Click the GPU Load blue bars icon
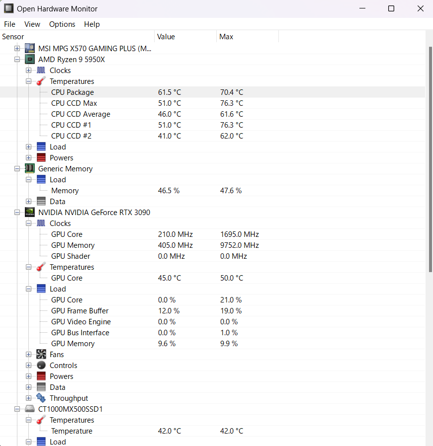 coord(41,289)
